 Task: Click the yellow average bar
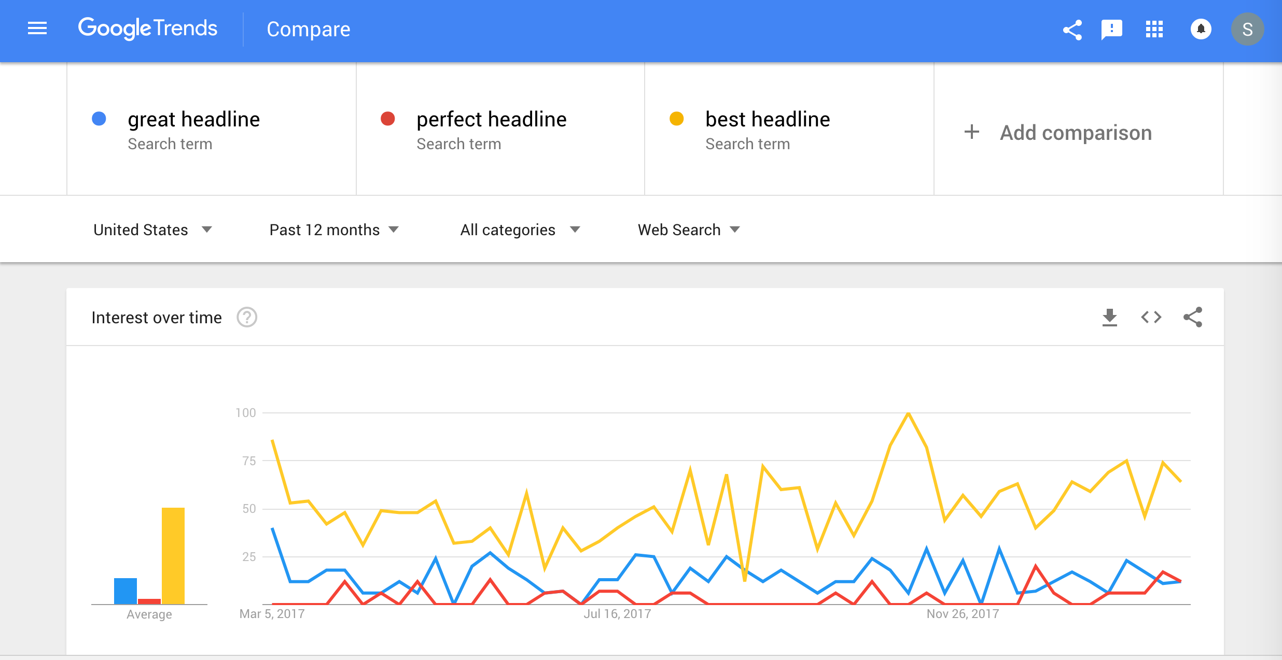[173, 556]
